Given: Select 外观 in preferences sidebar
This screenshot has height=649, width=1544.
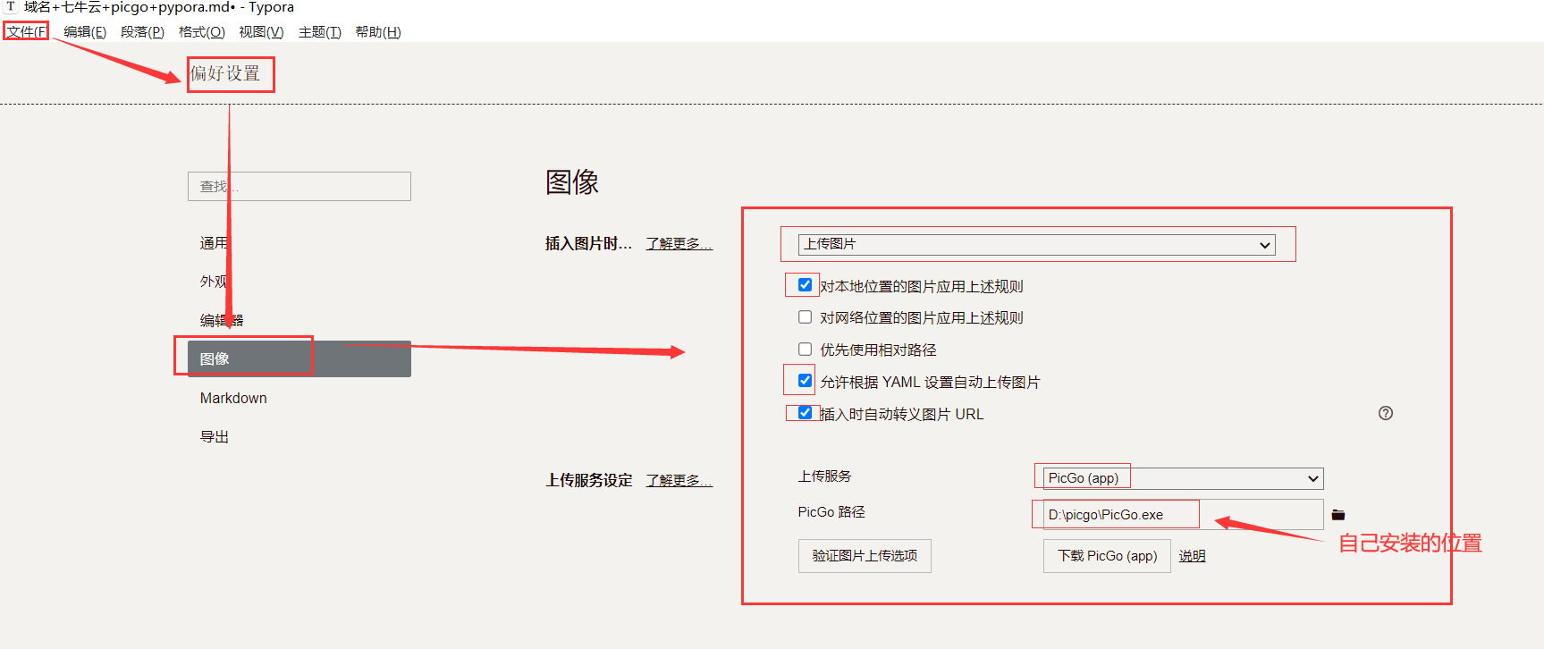Looking at the screenshot, I should click(x=300, y=282).
